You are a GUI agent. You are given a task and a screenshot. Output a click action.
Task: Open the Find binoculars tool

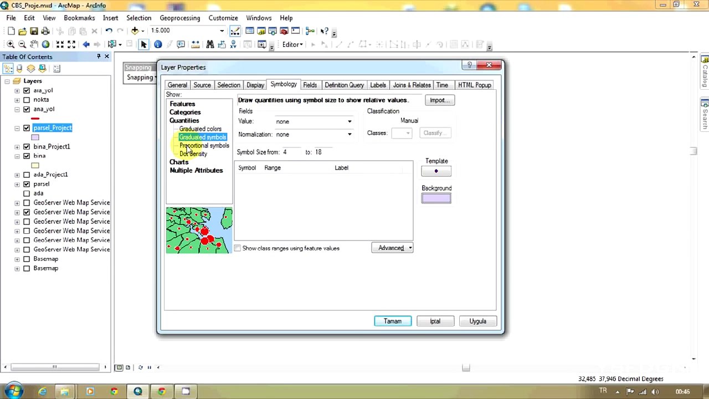point(210,44)
